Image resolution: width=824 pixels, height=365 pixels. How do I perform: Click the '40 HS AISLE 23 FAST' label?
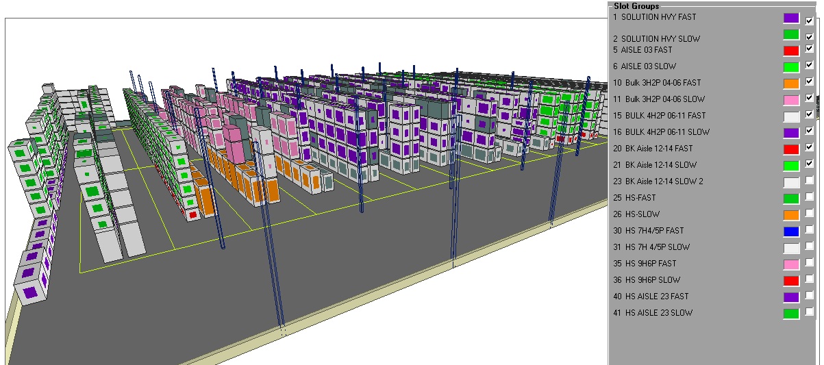point(651,297)
